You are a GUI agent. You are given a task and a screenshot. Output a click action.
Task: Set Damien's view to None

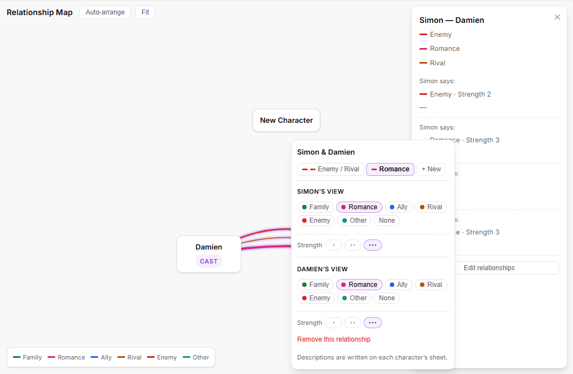pyautogui.click(x=386, y=298)
